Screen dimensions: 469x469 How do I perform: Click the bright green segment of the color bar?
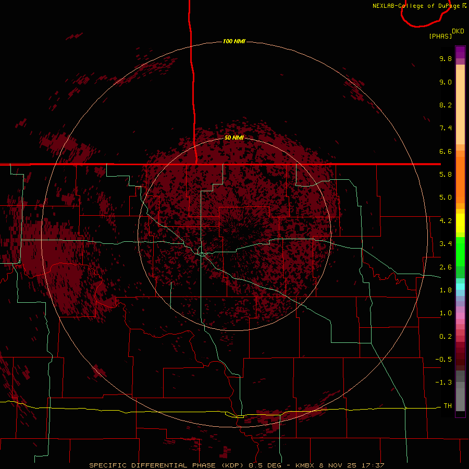click(x=460, y=251)
